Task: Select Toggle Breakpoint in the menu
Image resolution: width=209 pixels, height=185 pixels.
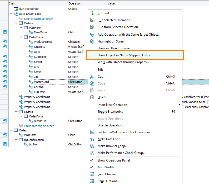Action: point(110,112)
